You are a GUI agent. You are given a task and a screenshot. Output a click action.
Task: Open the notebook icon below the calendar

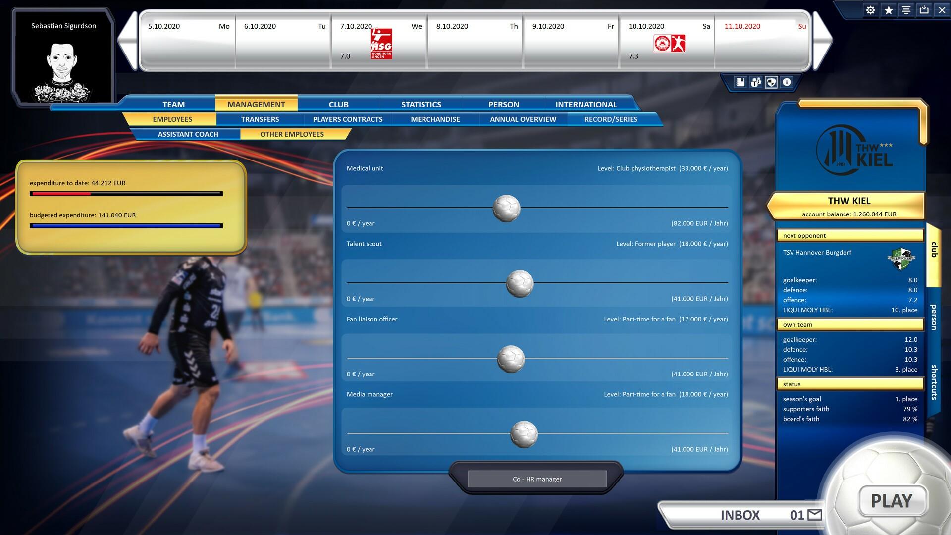(740, 82)
